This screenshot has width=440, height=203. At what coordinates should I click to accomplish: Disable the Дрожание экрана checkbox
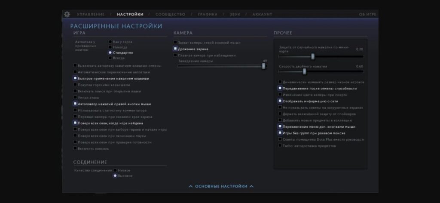175,49
